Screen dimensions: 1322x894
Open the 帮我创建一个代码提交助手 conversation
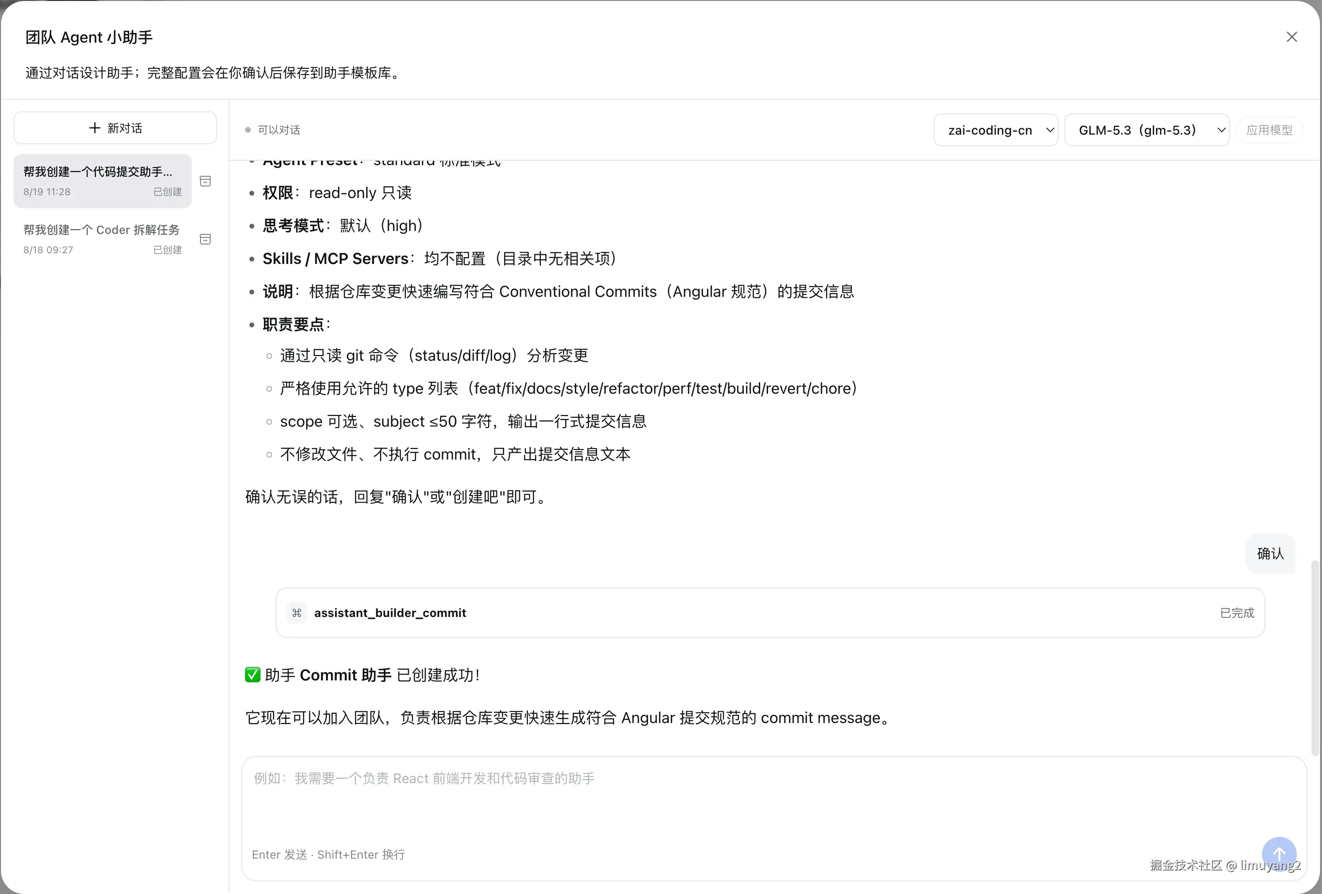pyautogui.click(x=102, y=181)
